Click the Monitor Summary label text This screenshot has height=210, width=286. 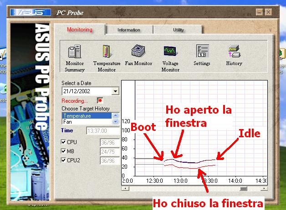[75, 66]
